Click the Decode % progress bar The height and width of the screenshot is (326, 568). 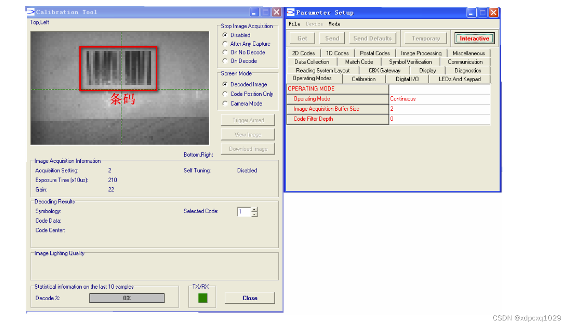(127, 298)
